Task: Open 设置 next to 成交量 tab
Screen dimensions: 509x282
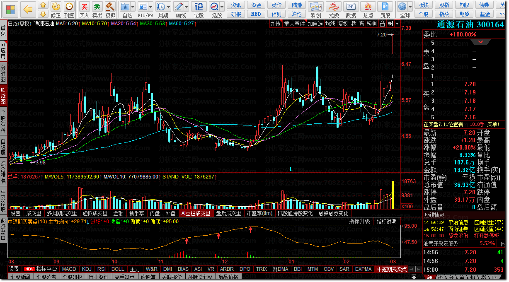Action: 16,214
